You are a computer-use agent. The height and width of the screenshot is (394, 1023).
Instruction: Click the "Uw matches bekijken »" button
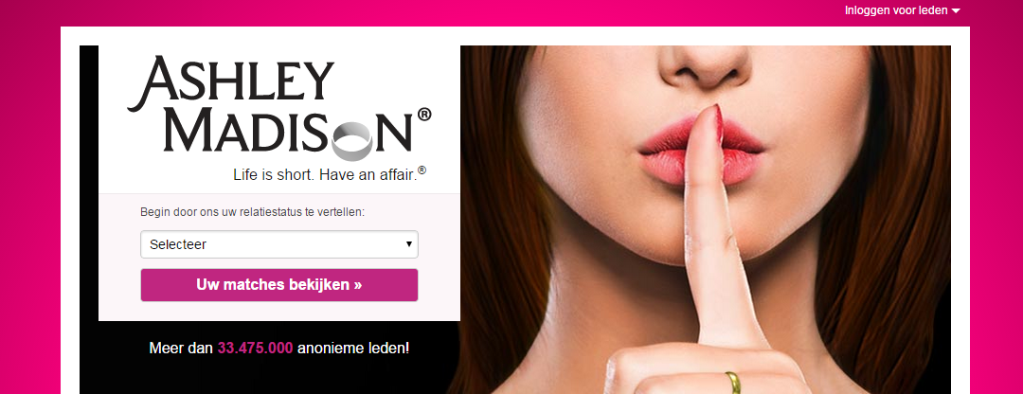(279, 285)
